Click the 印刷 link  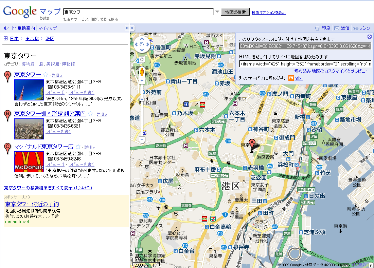[x=326, y=28]
